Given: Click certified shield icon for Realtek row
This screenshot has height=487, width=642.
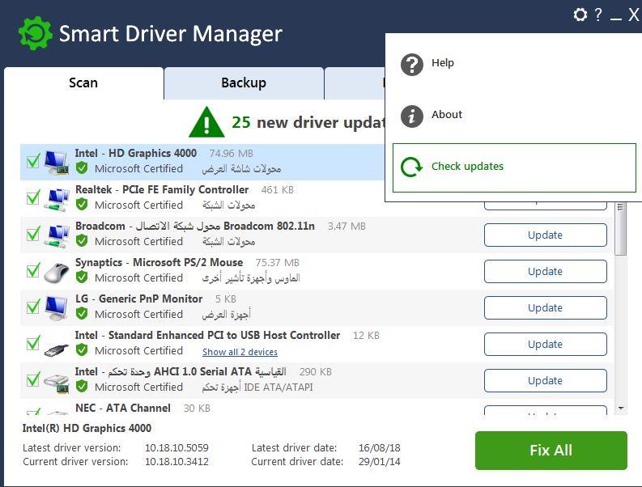Looking at the screenshot, I should (x=82, y=204).
